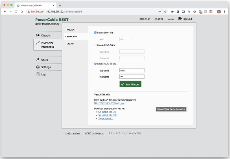
Task: Open the browser home icon
Action: pyautogui.click(x=22, y=11)
